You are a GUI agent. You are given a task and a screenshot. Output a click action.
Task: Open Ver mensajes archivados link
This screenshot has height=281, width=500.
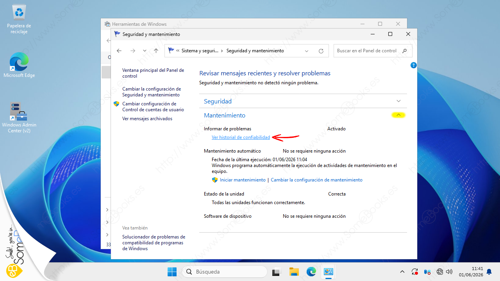point(147,119)
